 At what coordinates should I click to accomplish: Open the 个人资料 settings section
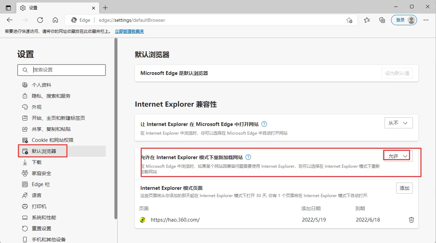[40, 85]
